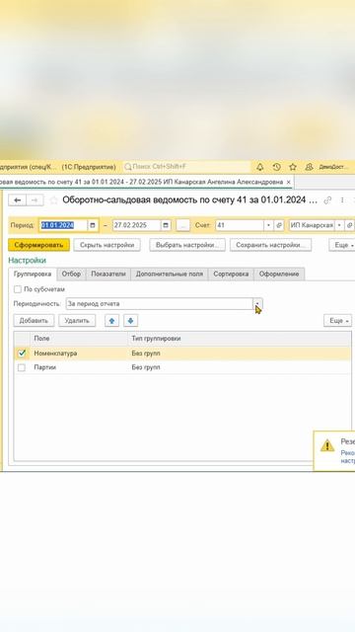Image resolution: width=355 pixels, height=632 pixels.
Task: Open the Еще menu beside Сохранить настройки
Action: pos(342,245)
